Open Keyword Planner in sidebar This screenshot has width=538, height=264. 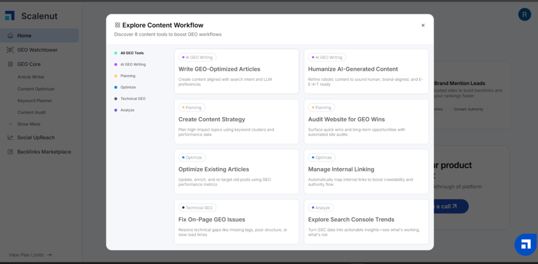(35, 100)
